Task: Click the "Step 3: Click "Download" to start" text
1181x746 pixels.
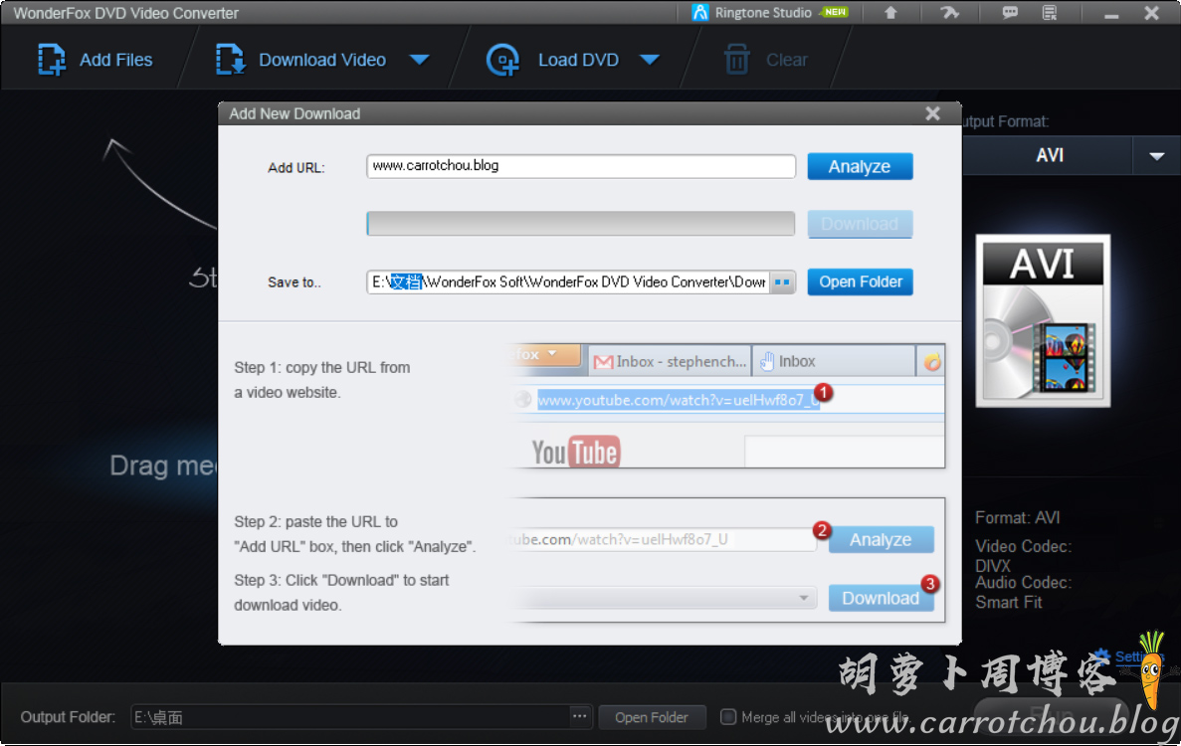Action: point(341,581)
